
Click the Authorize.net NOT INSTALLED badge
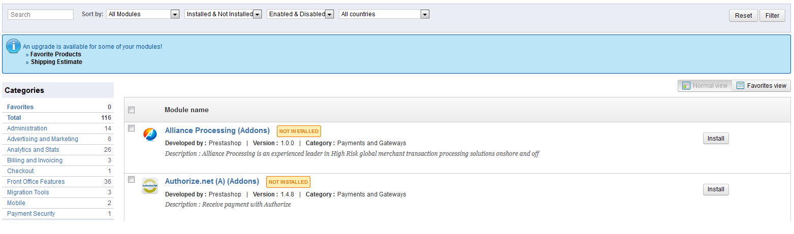[x=288, y=182]
